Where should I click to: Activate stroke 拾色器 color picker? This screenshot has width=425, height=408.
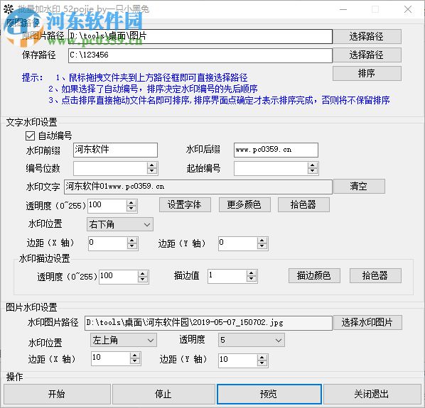click(x=375, y=276)
